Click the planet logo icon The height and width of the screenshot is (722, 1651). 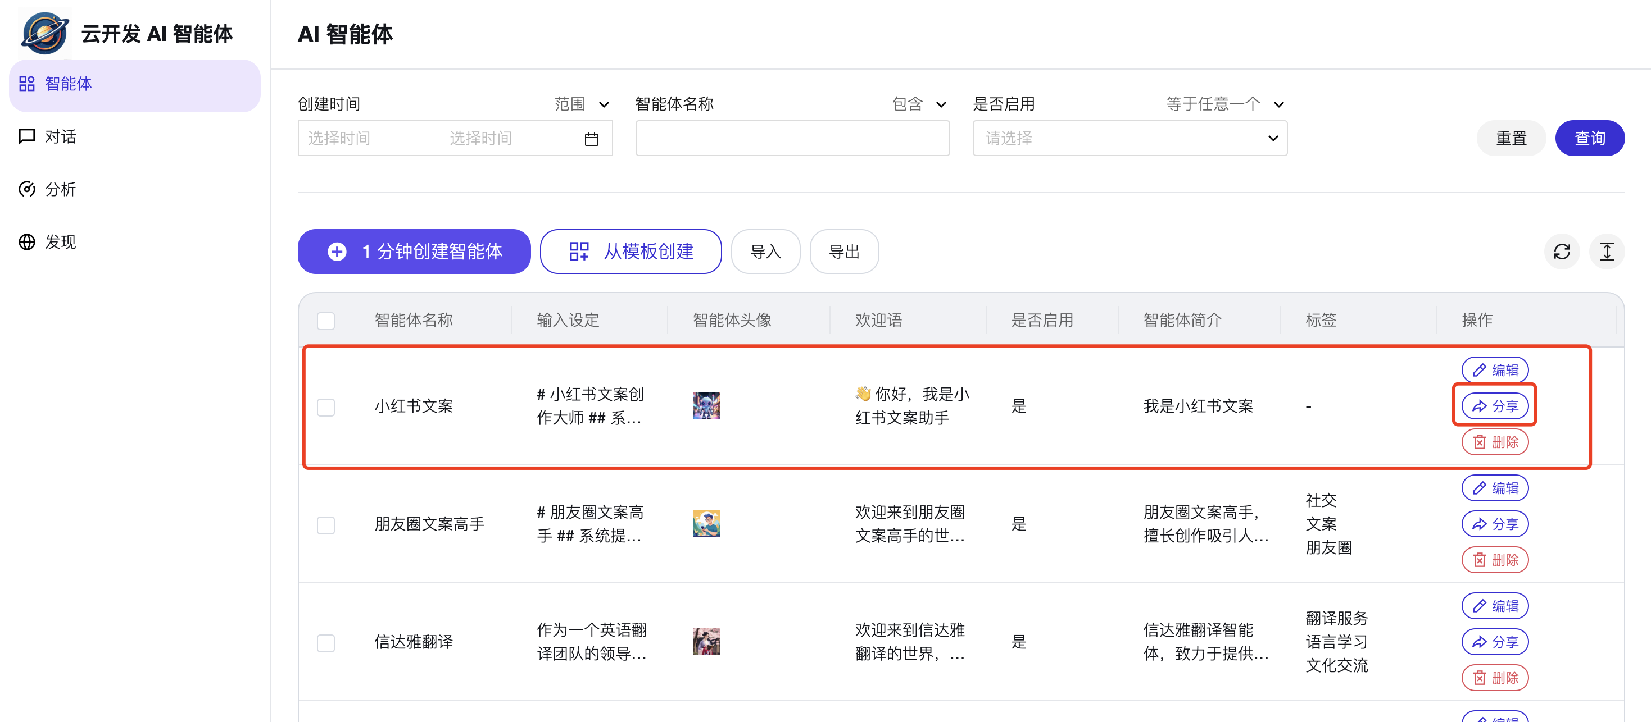[44, 33]
